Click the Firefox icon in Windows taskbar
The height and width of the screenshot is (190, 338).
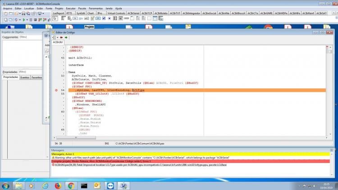[58, 185]
